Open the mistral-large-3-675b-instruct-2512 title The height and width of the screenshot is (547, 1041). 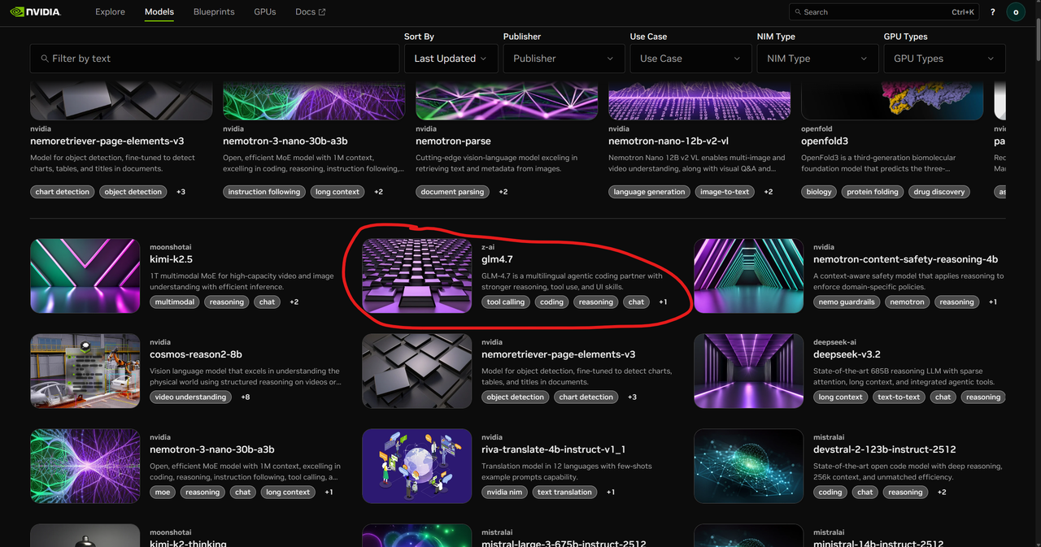point(564,543)
